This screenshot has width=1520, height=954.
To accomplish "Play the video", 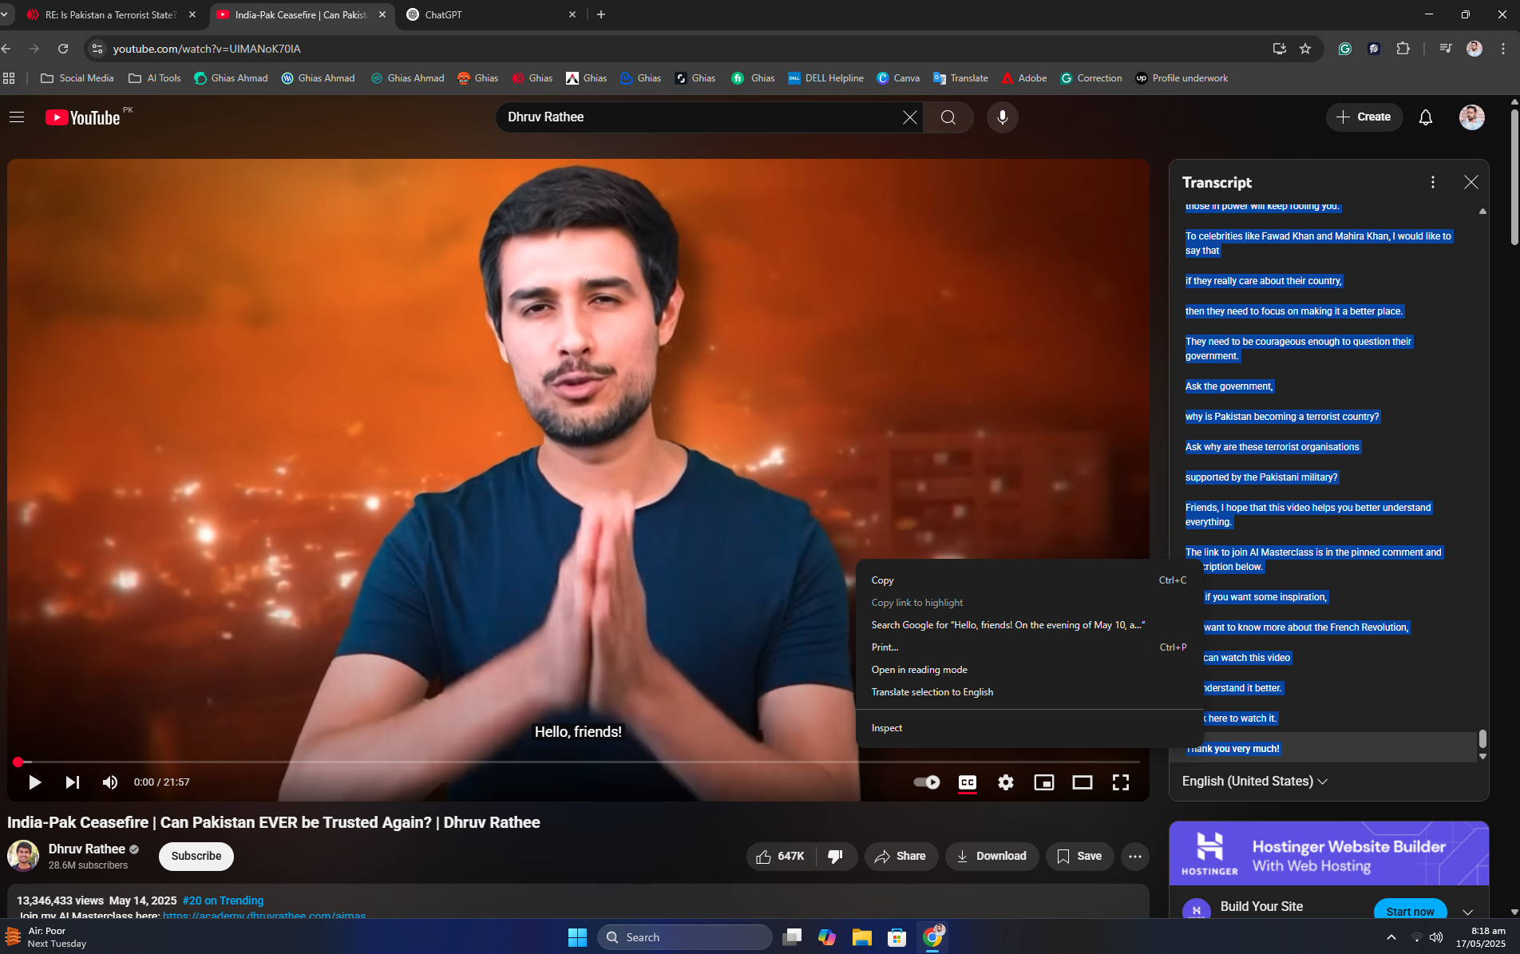I will [34, 782].
